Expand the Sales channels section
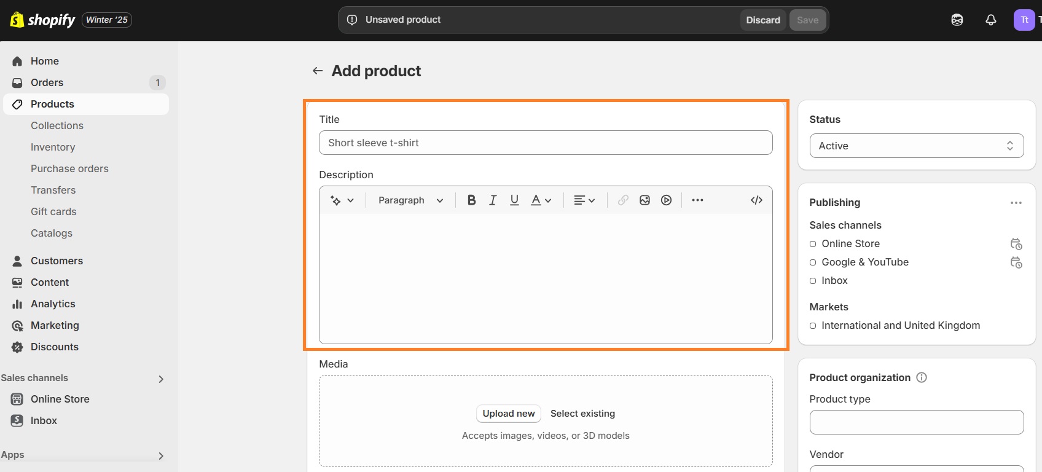The image size is (1042, 472). click(161, 379)
